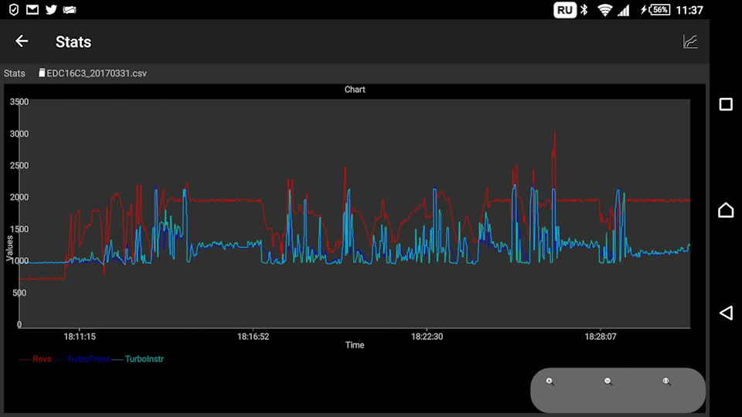Tap the 500 value axis label
The width and height of the screenshot is (742, 417).
coord(19,293)
